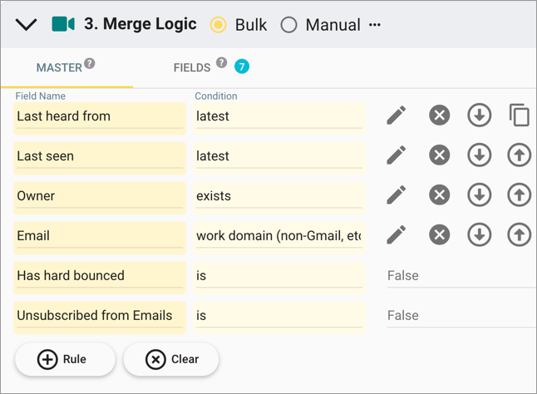This screenshot has height=394, width=537.
Task: Open the Last seen field name dropdown
Action: (x=100, y=158)
